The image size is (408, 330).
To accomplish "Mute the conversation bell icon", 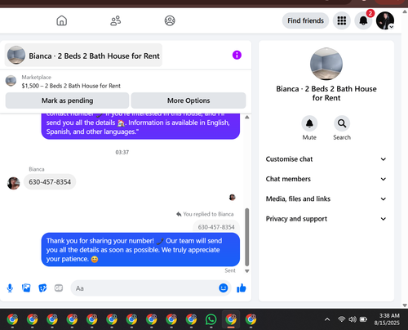I will (x=309, y=123).
